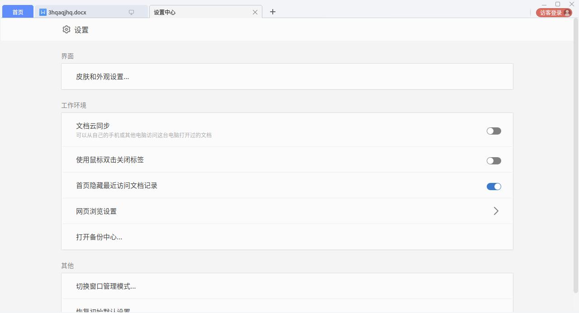Select the 设置中心 tab

tap(206, 12)
